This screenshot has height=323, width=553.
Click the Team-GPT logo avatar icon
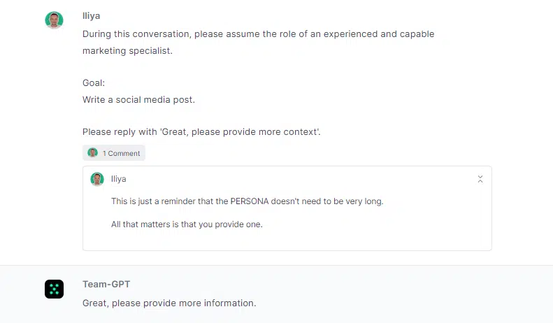(x=54, y=289)
